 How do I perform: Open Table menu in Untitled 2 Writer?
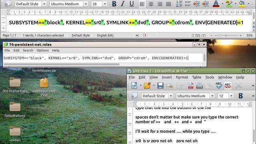pos(196,77)
